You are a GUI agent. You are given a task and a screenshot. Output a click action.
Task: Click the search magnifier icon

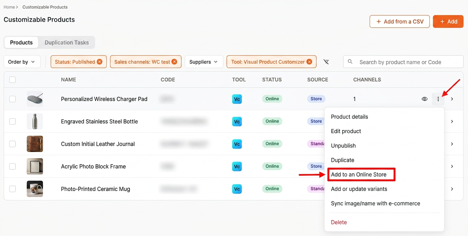tap(350, 62)
